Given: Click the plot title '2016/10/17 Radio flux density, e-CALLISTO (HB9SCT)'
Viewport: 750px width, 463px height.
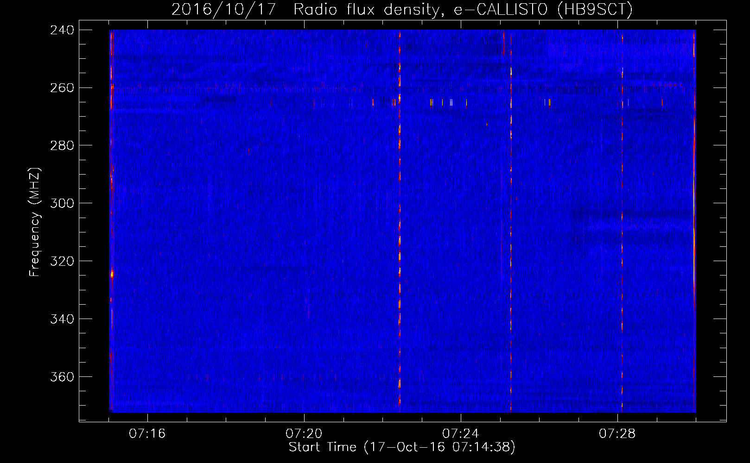Looking at the screenshot, I should click(402, 9).
